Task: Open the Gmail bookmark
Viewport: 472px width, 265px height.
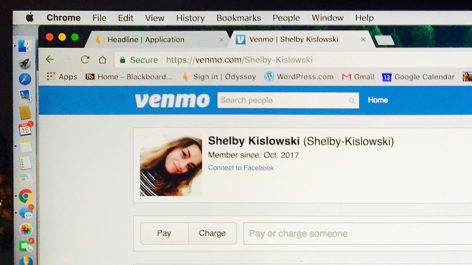Action: click(358, 77)
